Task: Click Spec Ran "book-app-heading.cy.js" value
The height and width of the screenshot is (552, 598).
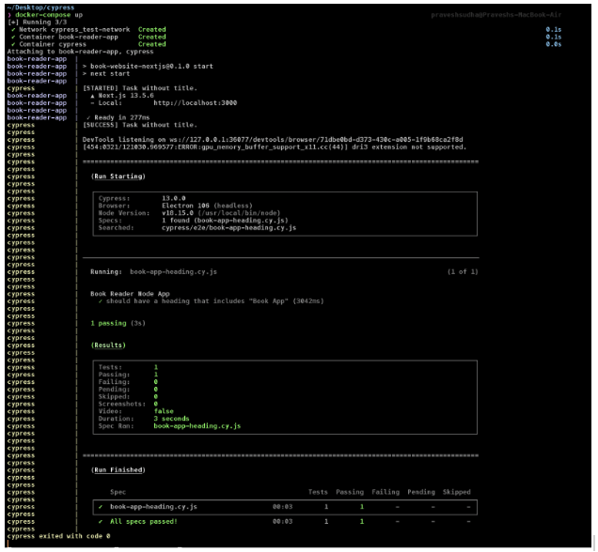Action: click(197, 426)
